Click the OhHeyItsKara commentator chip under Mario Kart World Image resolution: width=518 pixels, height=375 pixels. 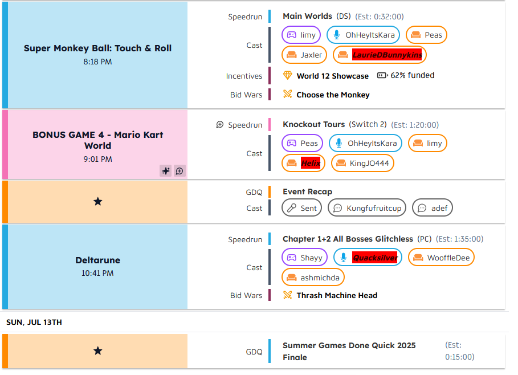click(x=365, y=144)
